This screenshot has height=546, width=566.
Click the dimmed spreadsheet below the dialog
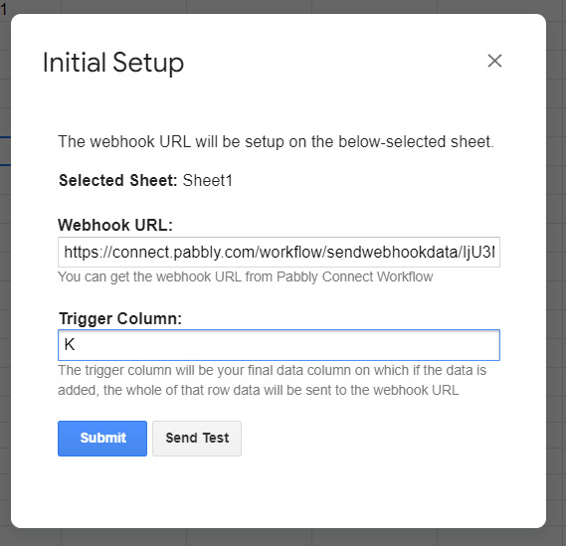coord(283,538)
